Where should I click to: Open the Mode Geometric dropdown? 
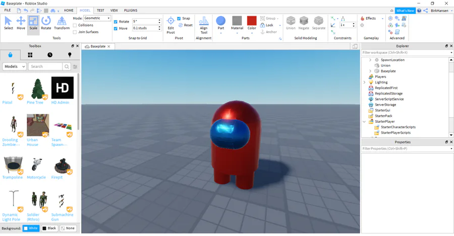pos(97,18)
